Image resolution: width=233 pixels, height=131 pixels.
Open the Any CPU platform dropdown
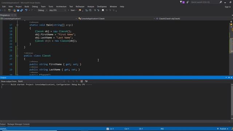58,10
